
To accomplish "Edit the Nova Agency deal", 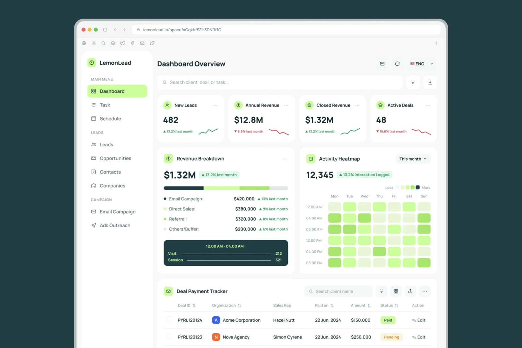I will coord(419,337).
